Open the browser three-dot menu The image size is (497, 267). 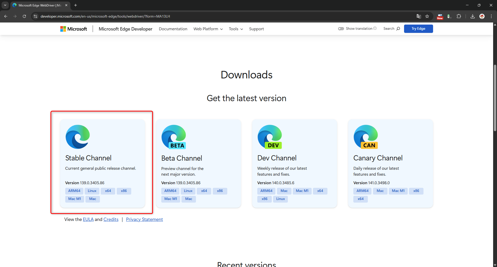click(x=491, y=16)
